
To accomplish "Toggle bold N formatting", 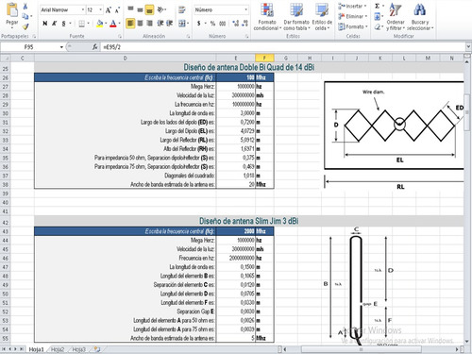I will click(x=45, y=24).
